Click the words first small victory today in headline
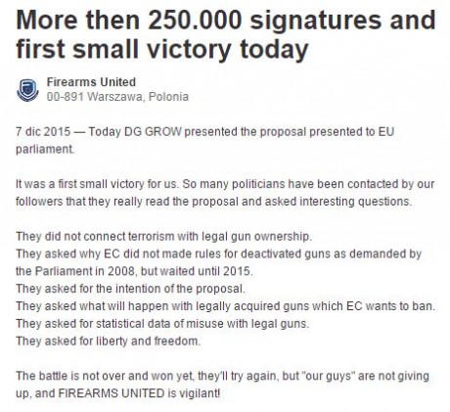450x412 pixels. tap(162, 49)
